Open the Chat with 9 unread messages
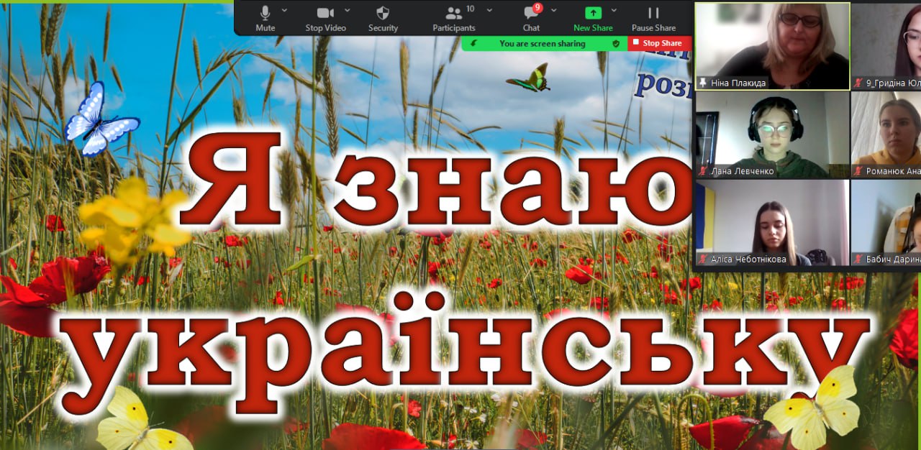The height and width of the screenshot is (450, 921). pyautogui.click(x=531, y=17)
